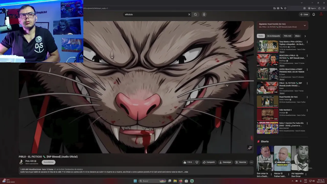This screenshot has width=327, height=184.
Task: Click the Descargar download button
Action: click(x=225, y=162)
